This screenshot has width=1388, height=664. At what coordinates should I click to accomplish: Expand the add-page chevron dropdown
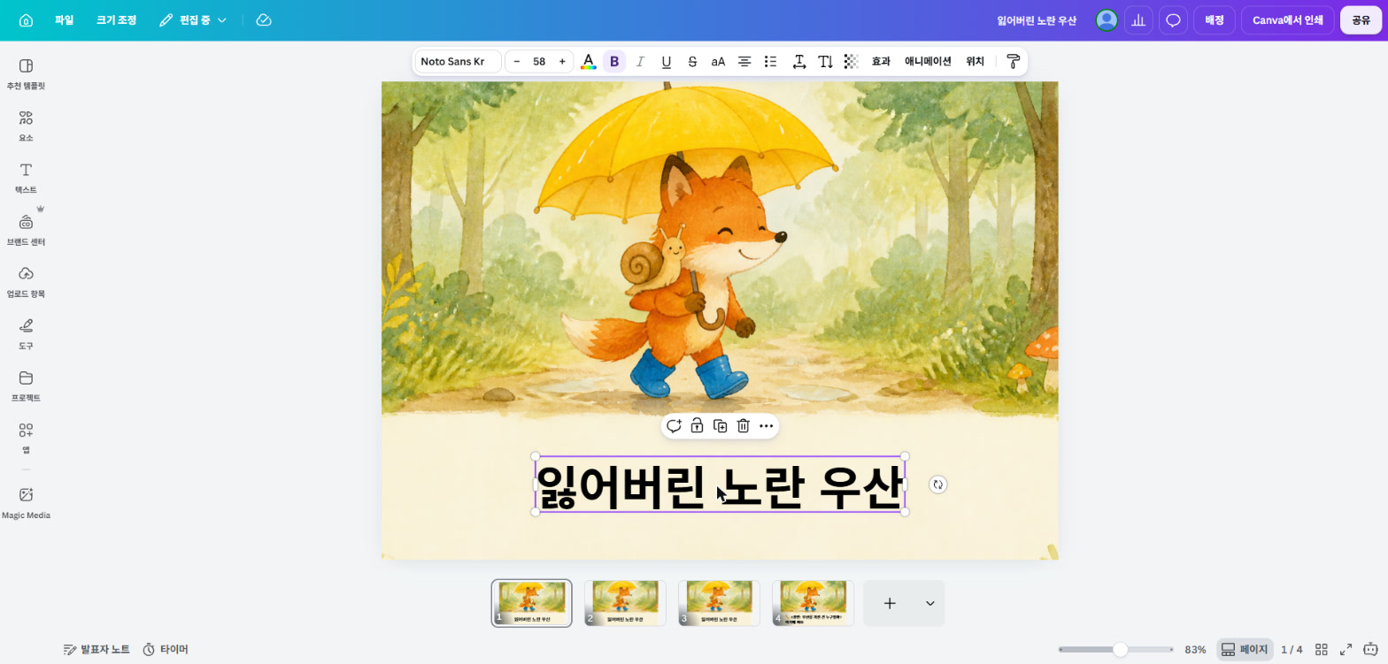[x=930, y=603]
